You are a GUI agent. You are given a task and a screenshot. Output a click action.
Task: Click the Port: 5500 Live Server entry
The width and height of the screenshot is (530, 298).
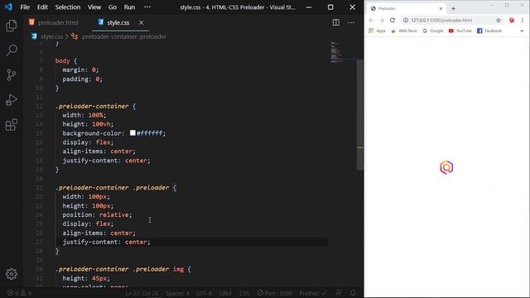click(275, 293)
